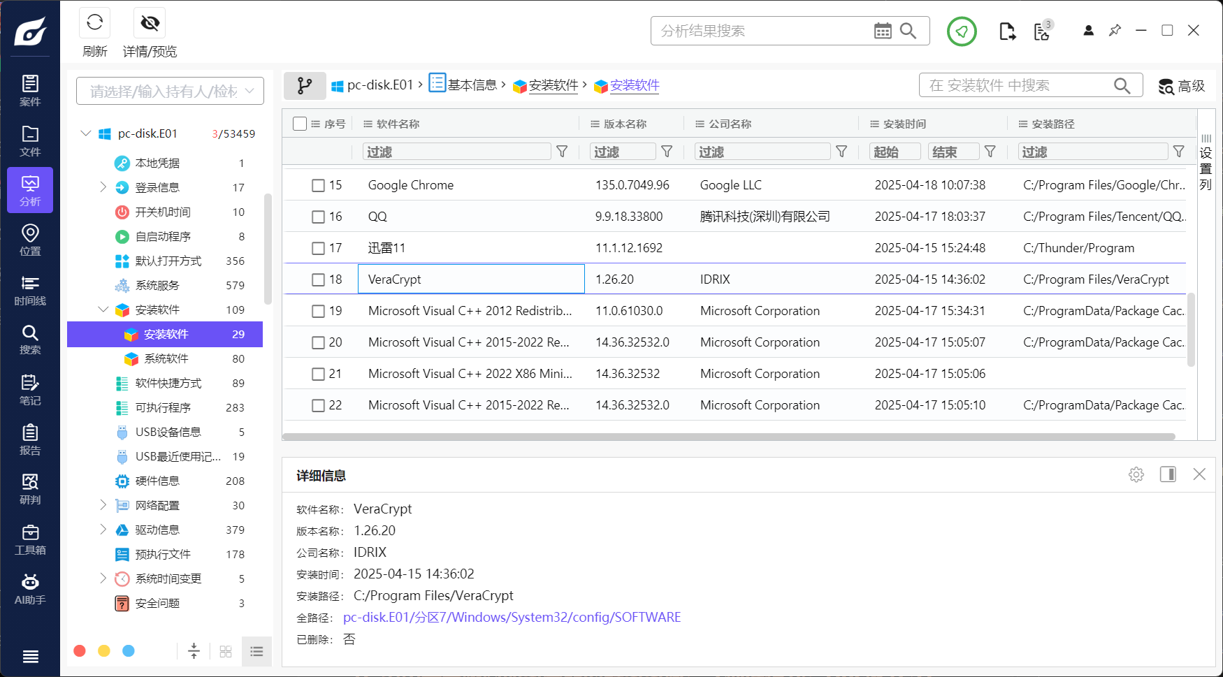Screen dimensions: 1223x677
Task: Click the filter funnel for 软件名称 column
Action: click(562, 152)
